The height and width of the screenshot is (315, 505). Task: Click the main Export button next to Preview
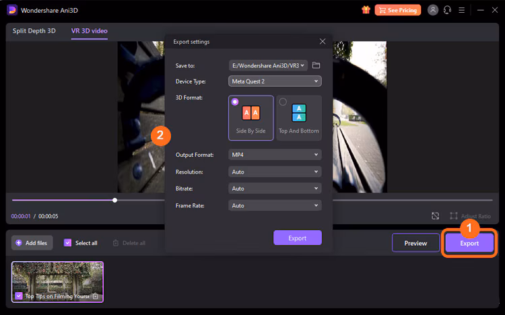(x=469, y=243)
